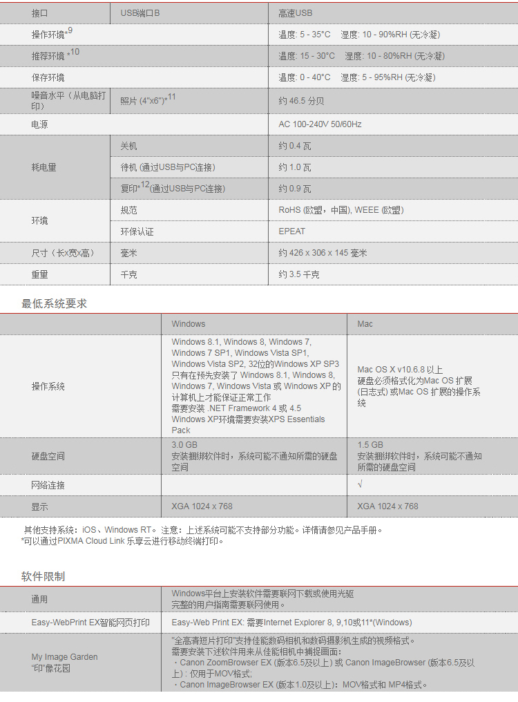Click the '高速USB' interface value
The width and height of the screenshot is (518, 702).
point(295,13)
